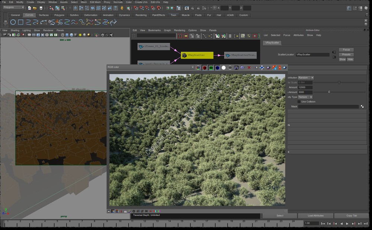Clear render image with the red X icon
372x230 pixels.
(249, 68)
